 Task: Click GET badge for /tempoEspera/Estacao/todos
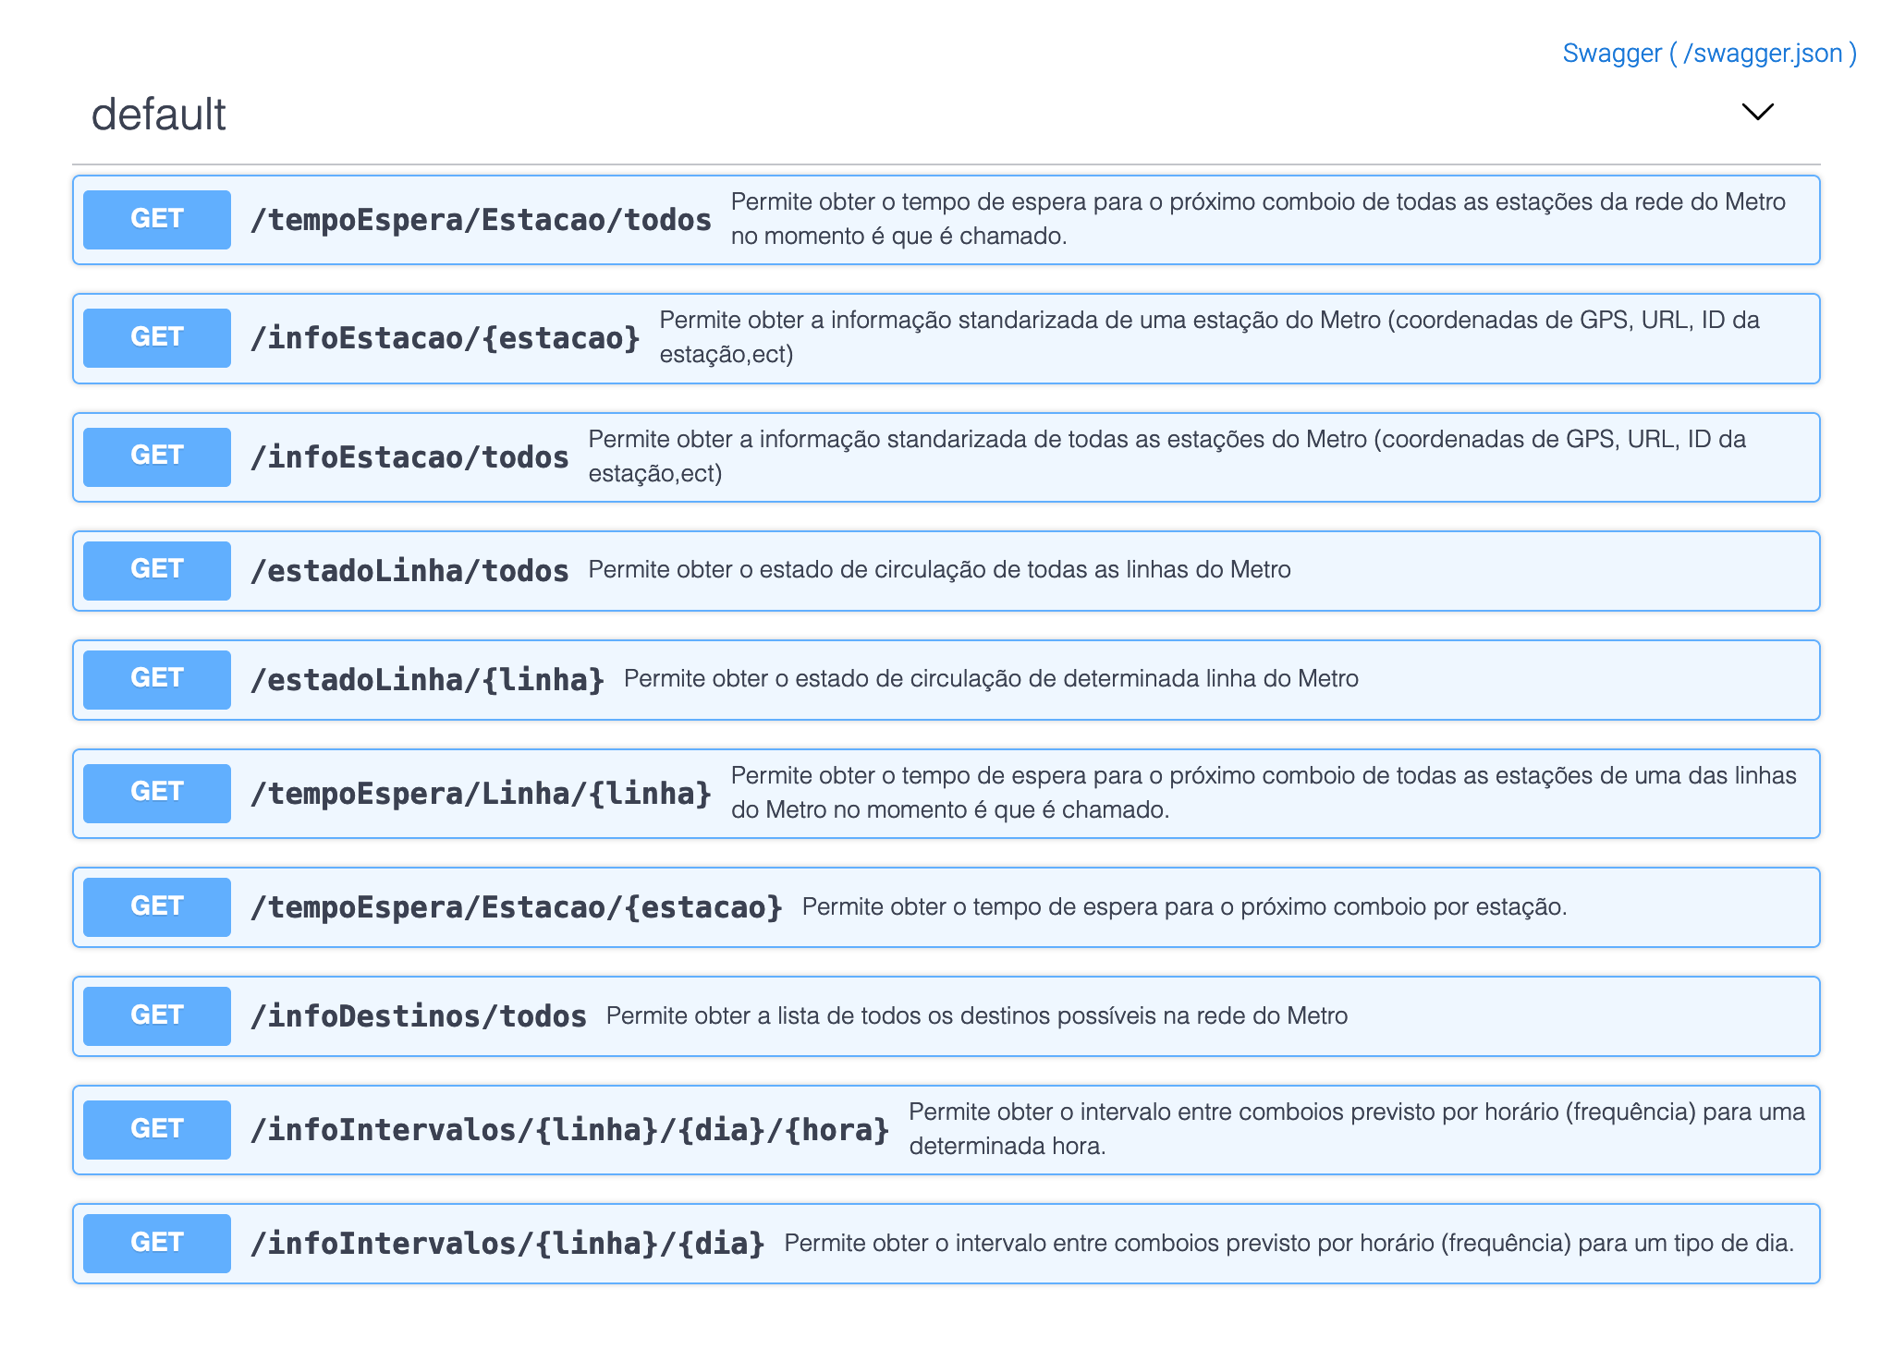click(157, 220)
